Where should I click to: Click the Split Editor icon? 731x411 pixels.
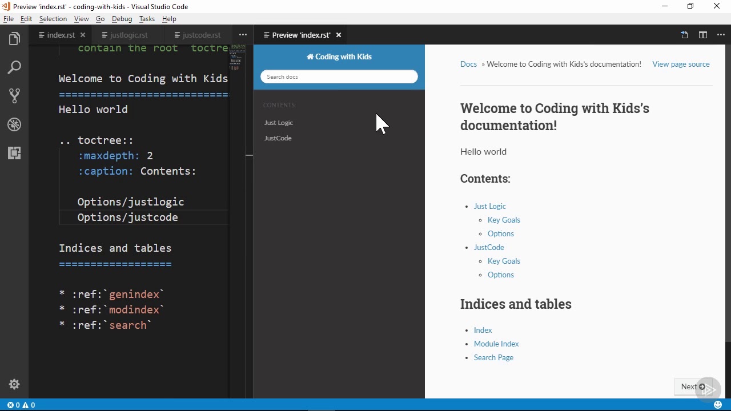(x=703, y=35)
